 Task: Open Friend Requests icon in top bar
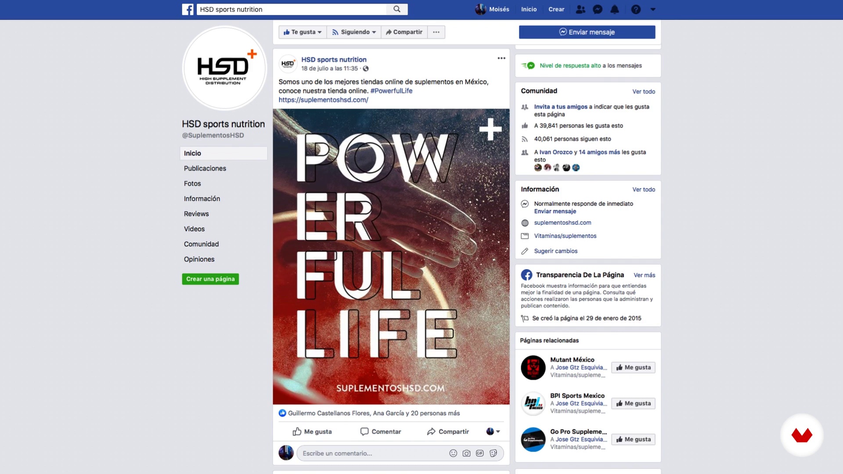580,9
